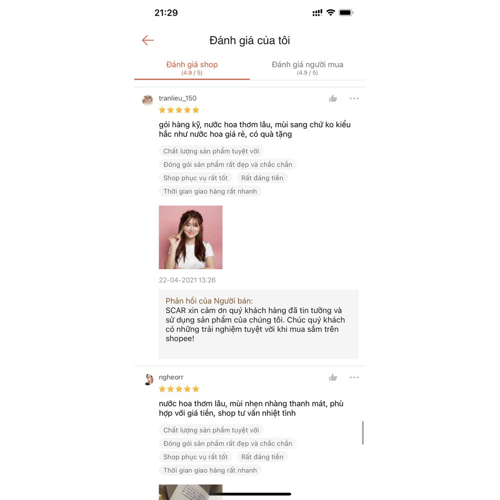Open ngheorr's profile avatar
Image resolution: width=500 pixels, height=500 pixels.
[148, 379]
